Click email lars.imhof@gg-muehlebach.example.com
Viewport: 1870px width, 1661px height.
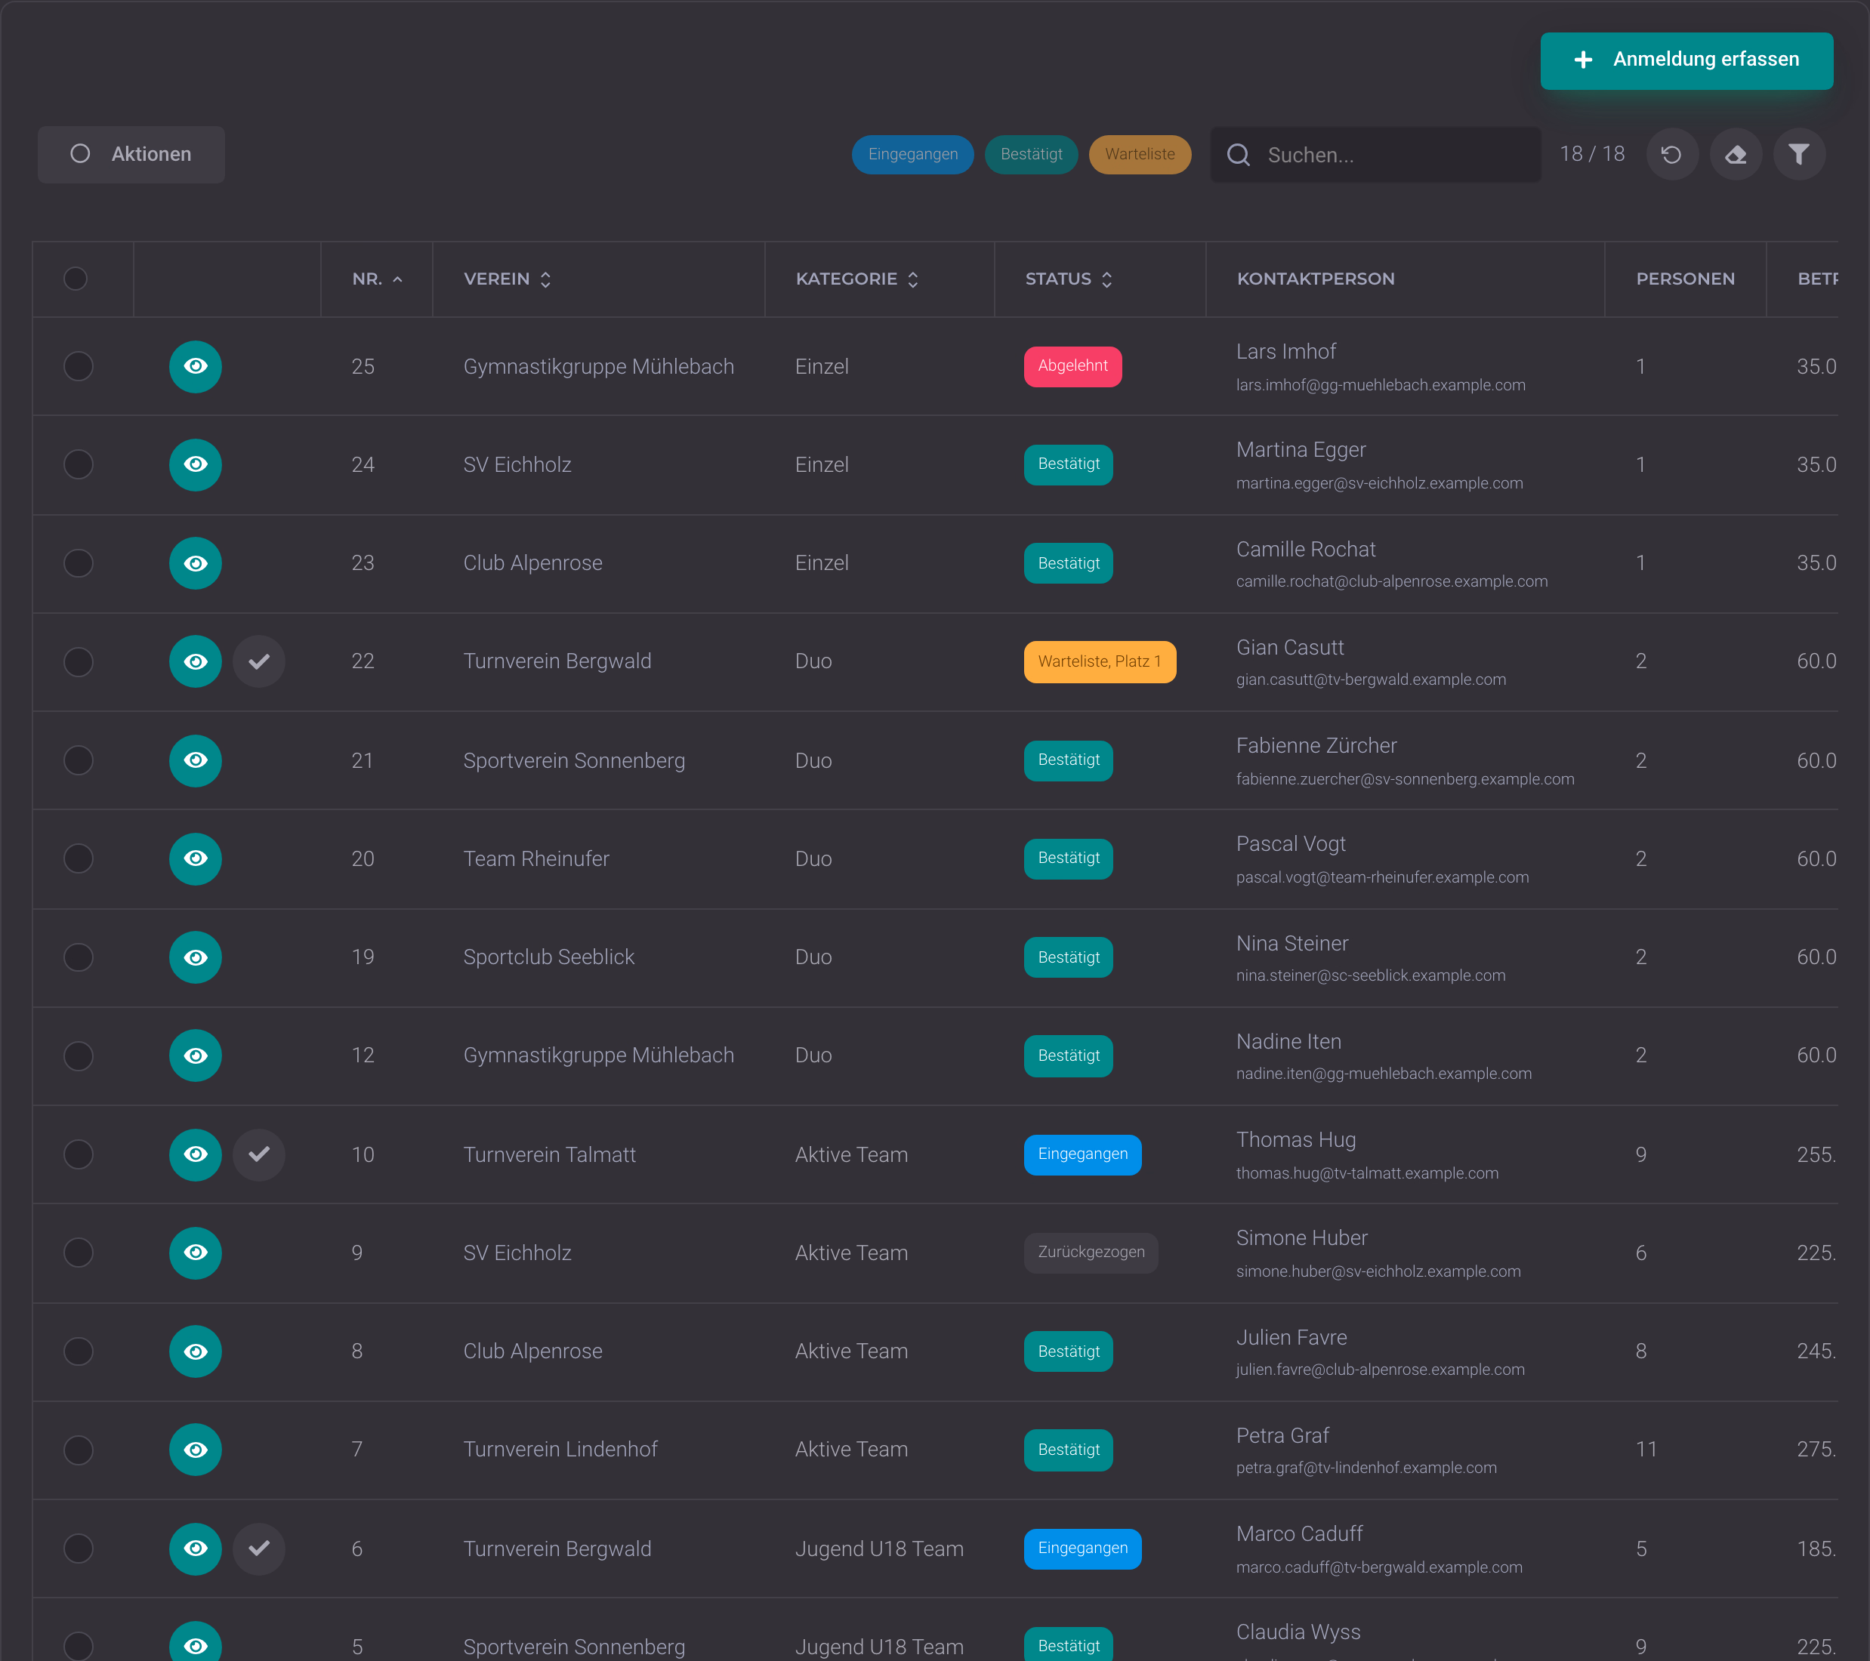[x=1381, y=385]
